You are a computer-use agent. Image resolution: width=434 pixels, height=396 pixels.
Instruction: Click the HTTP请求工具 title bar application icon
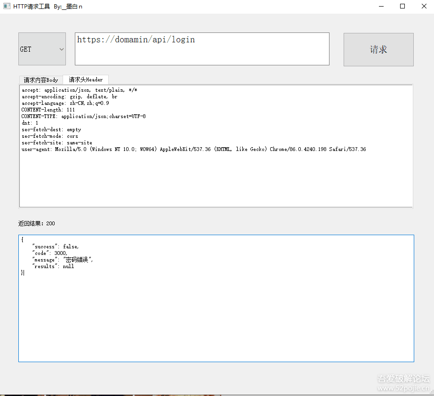click(7, 6)
